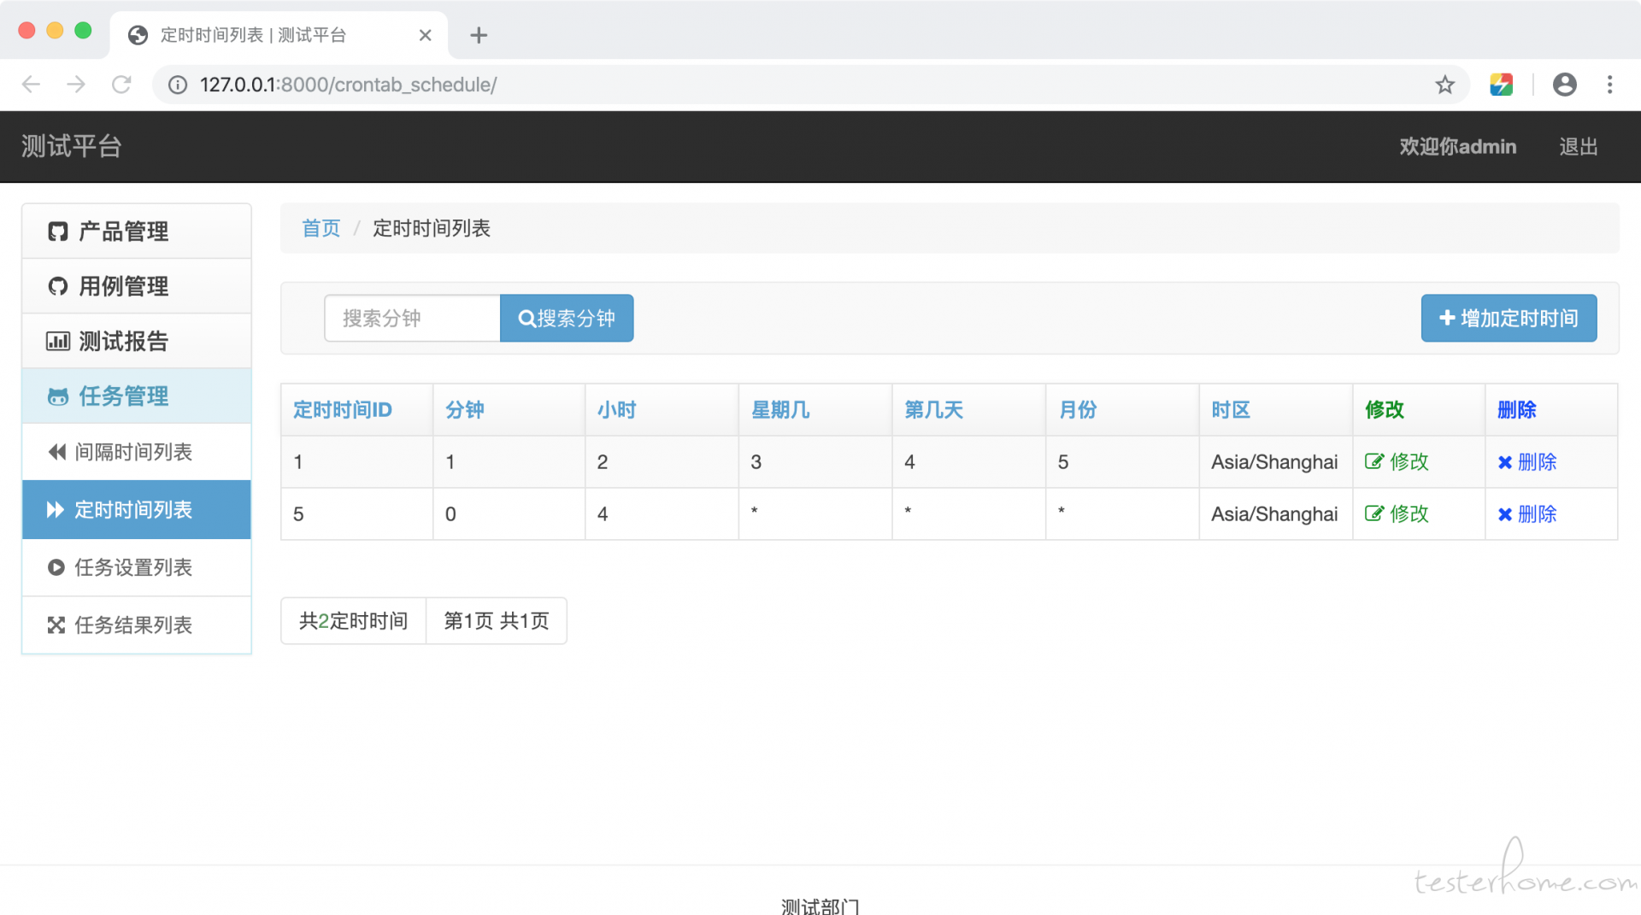This screenshot has width=1641, height=915.
Task: Expand 任务管理 in the sidebar
Action: (137, 396)
